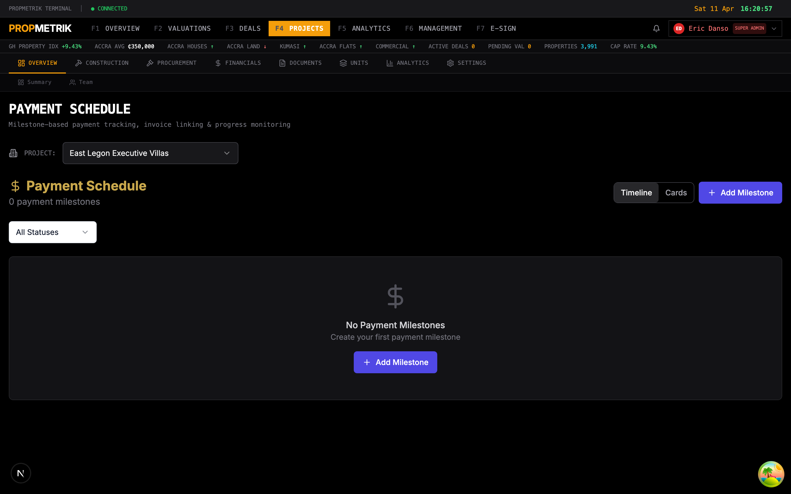
Task: Click Add Milestone in the empty state
Action: coord(395,362)
